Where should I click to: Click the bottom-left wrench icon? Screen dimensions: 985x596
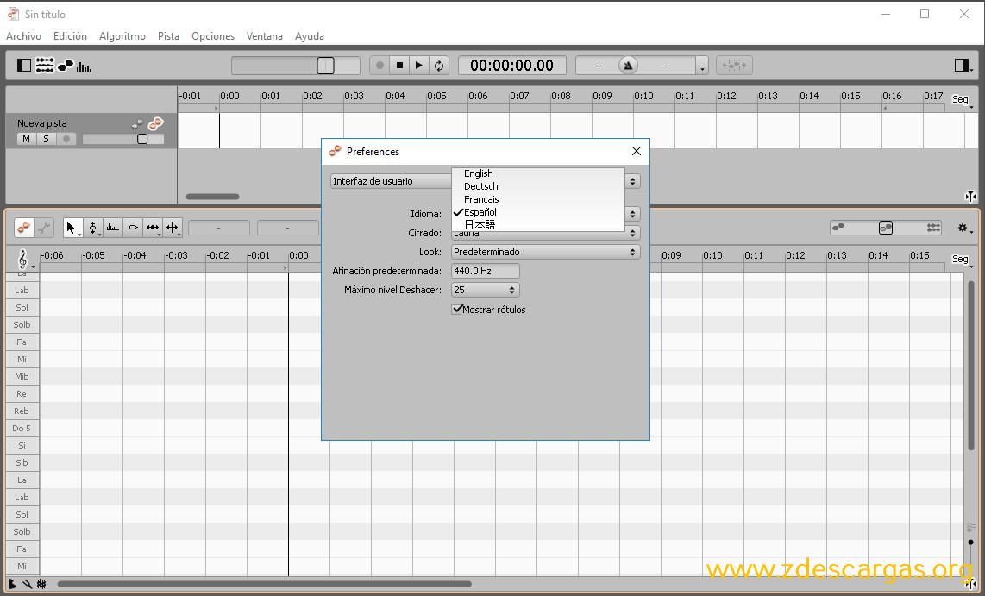[x=27, y=584]
